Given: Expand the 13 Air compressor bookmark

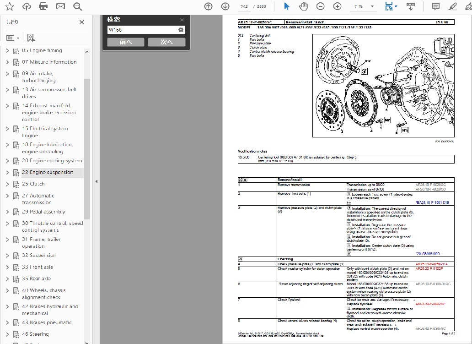Looking at the screenshot, I should coord(7,89).
